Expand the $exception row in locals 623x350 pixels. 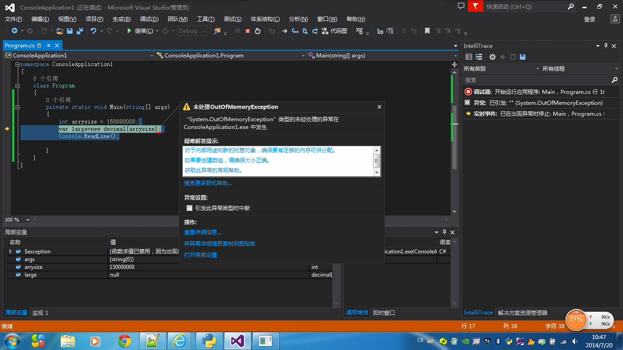click(10, 252)
